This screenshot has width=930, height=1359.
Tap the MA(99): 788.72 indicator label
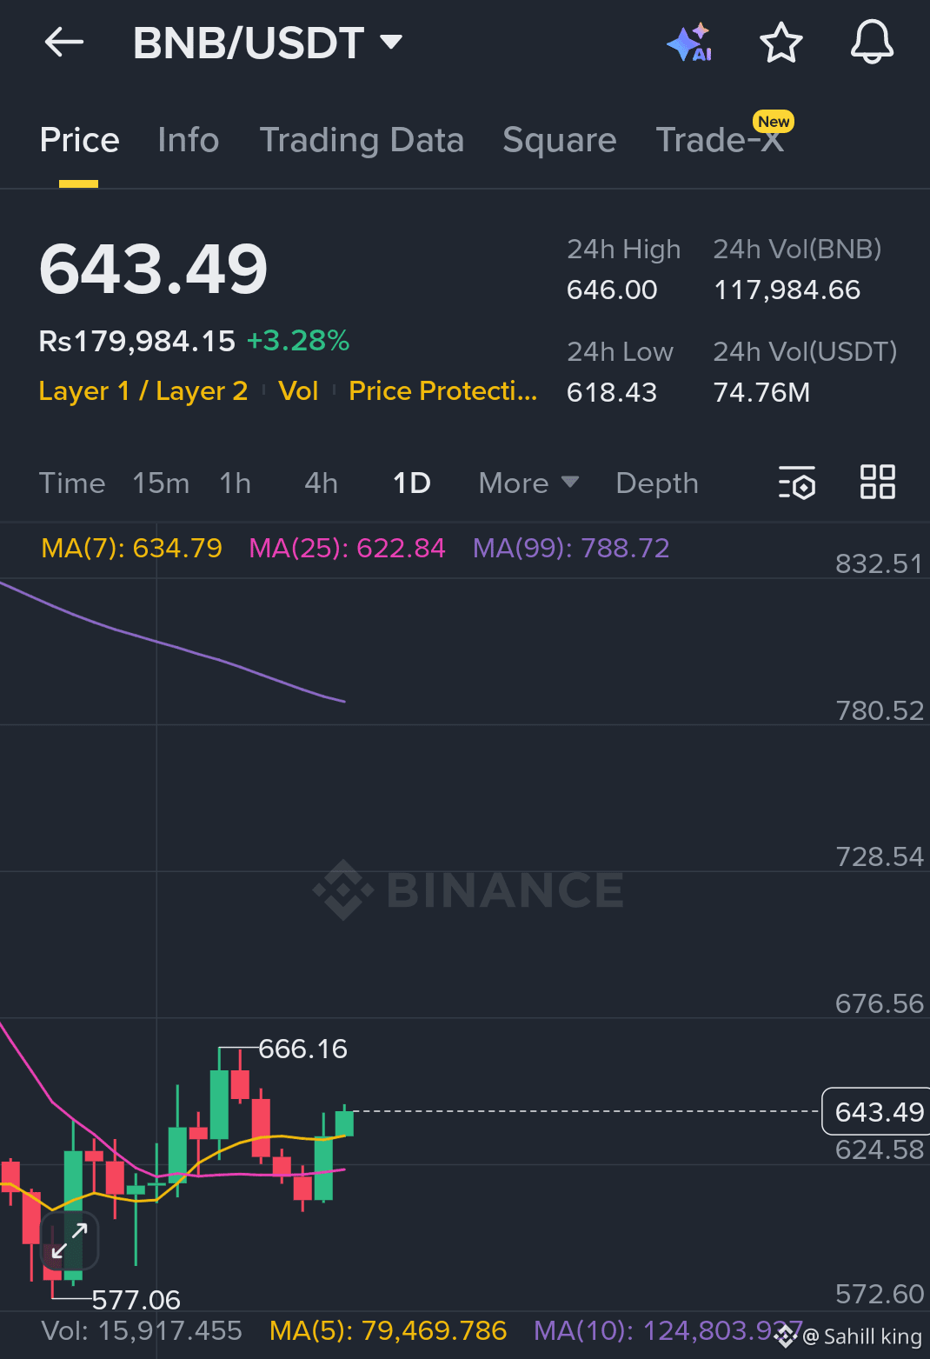[x=571, y=548]
